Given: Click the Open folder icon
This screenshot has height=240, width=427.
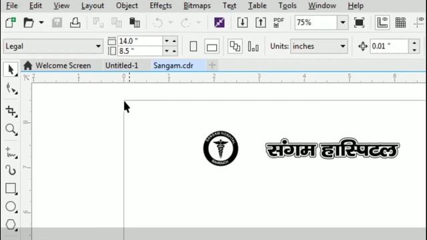Looking at the screenshot, I should (29, 23).
